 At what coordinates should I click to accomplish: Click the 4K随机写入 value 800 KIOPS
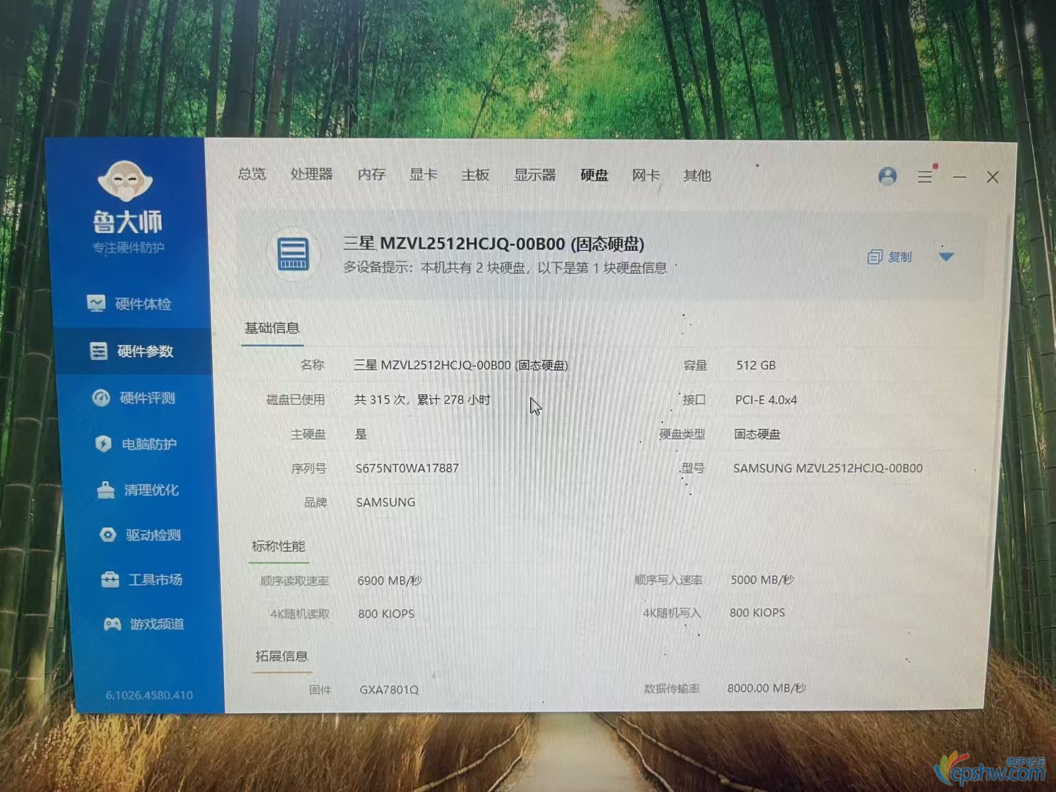(x=757, y=613)
